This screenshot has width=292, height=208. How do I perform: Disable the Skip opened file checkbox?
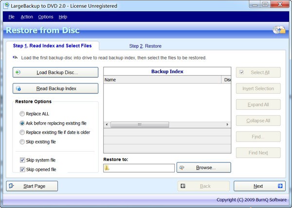22,169
